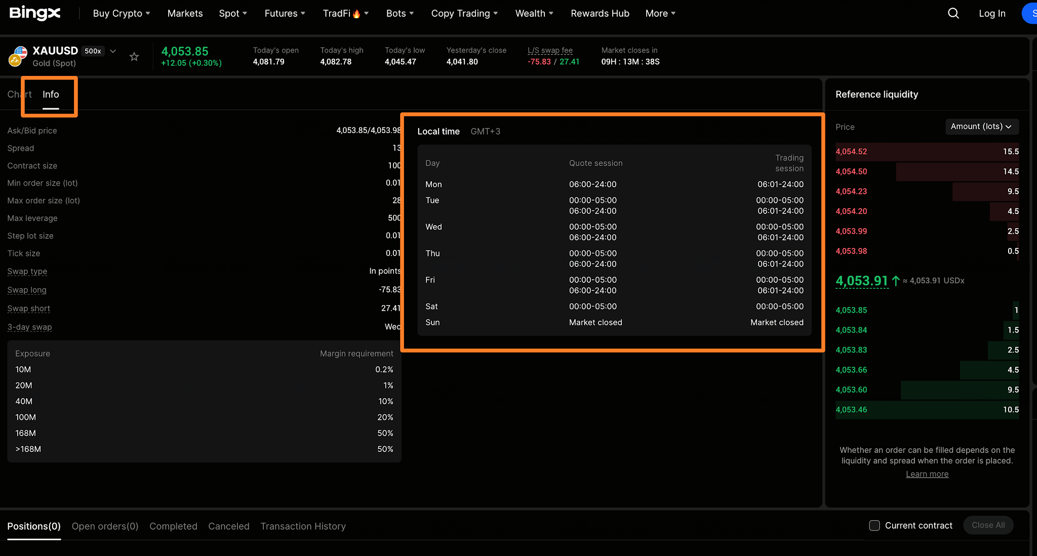Image resolution: width=1037 pixels, height=556 pixels.
Task: Select bid price 4,053.83 in order book
Action: [x=852, y=350]
